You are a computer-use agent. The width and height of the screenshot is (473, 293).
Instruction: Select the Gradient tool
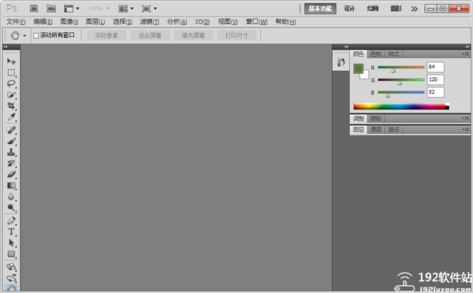(x=11, y=185)
